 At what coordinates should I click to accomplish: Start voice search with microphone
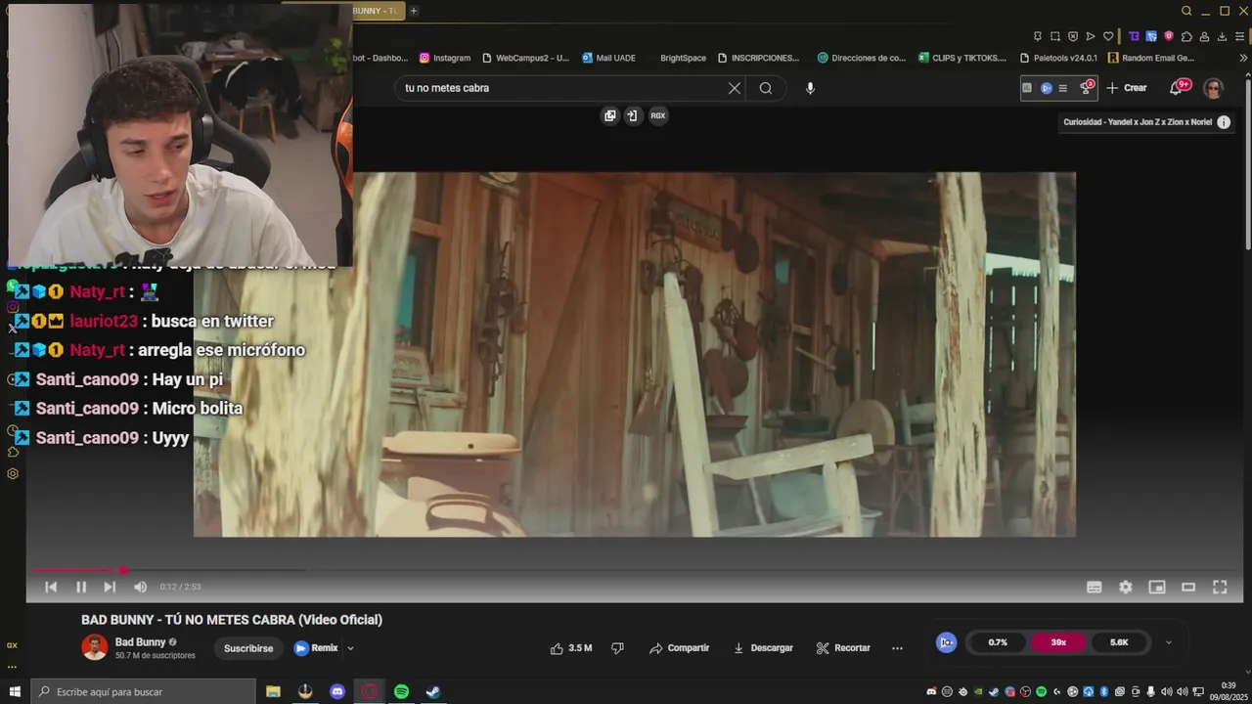coord(810,88)
